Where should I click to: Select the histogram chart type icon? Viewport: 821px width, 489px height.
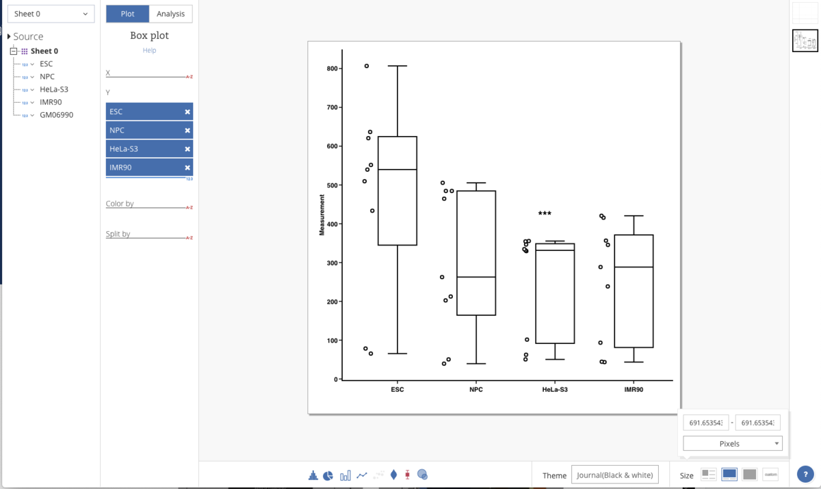[x=313, y=475]
